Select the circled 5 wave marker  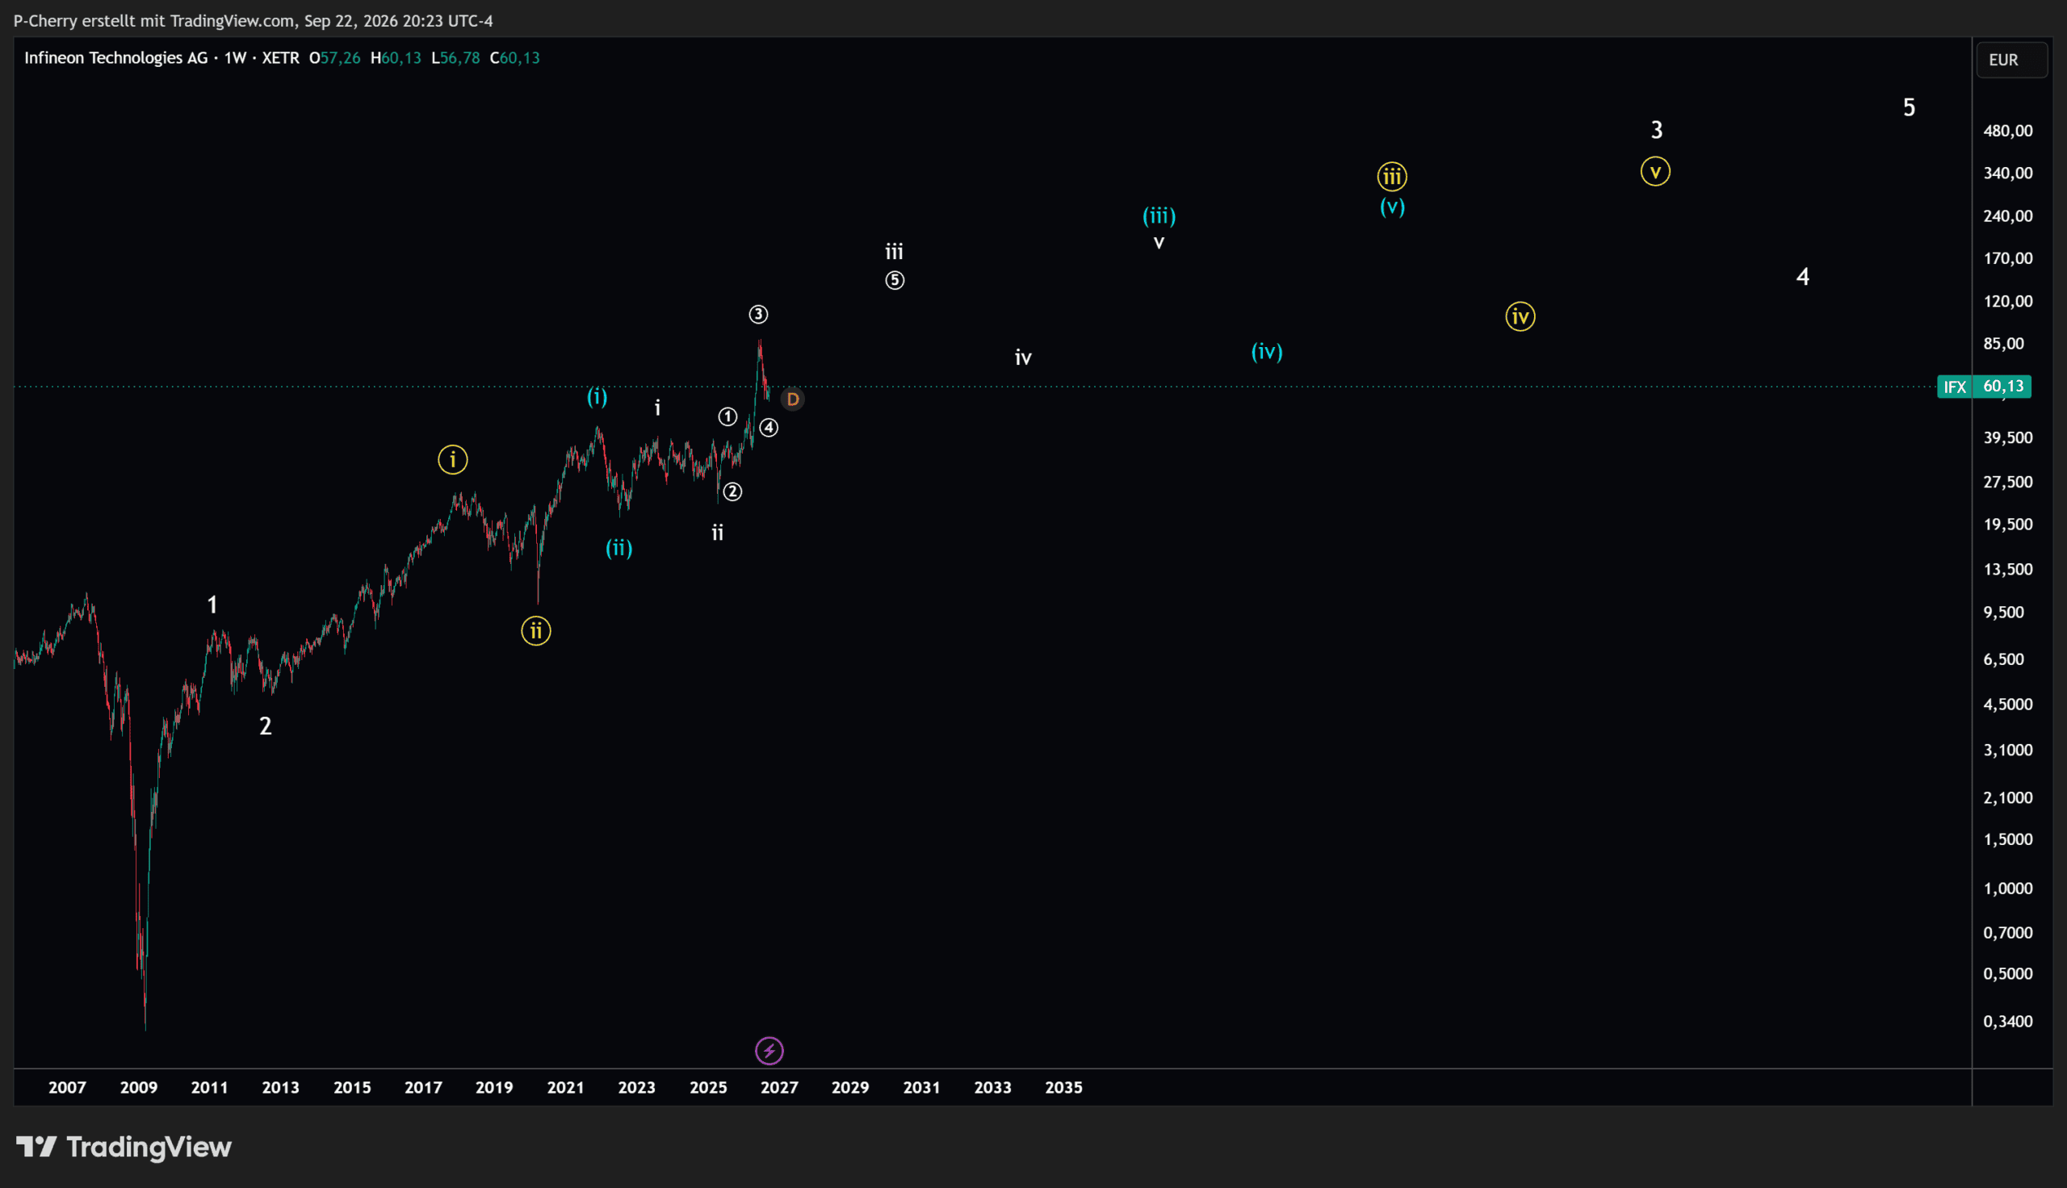(895, 281)
